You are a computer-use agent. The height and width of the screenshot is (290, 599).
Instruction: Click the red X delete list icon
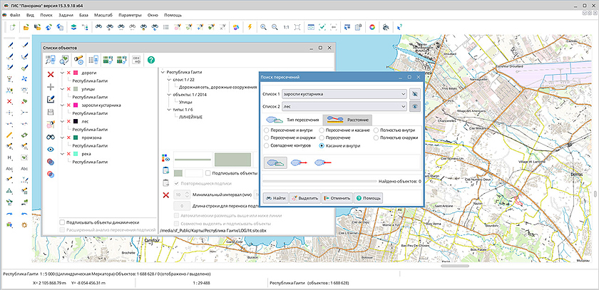(x=51, y=74)
